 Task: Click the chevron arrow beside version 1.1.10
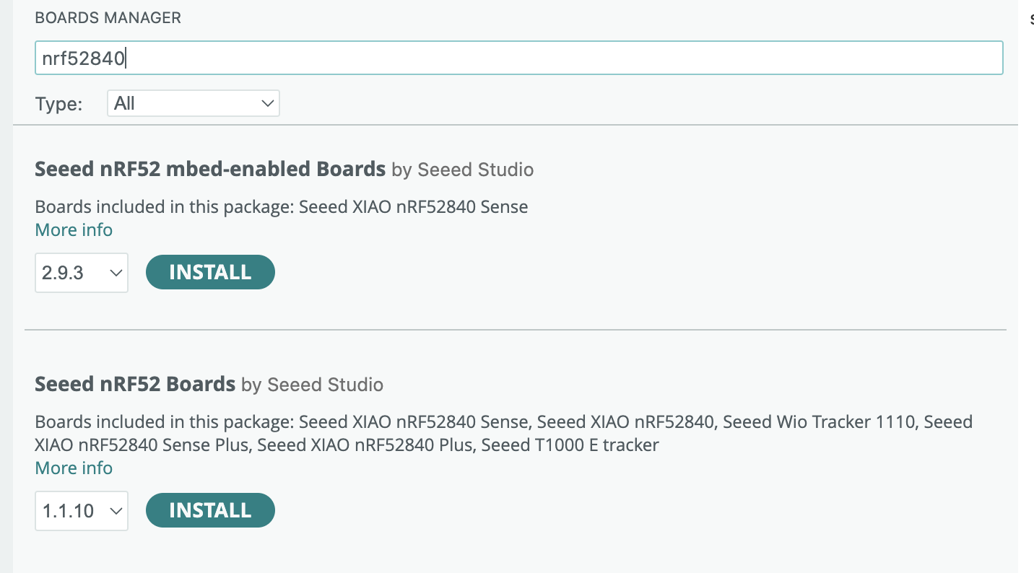pos(115,511)
